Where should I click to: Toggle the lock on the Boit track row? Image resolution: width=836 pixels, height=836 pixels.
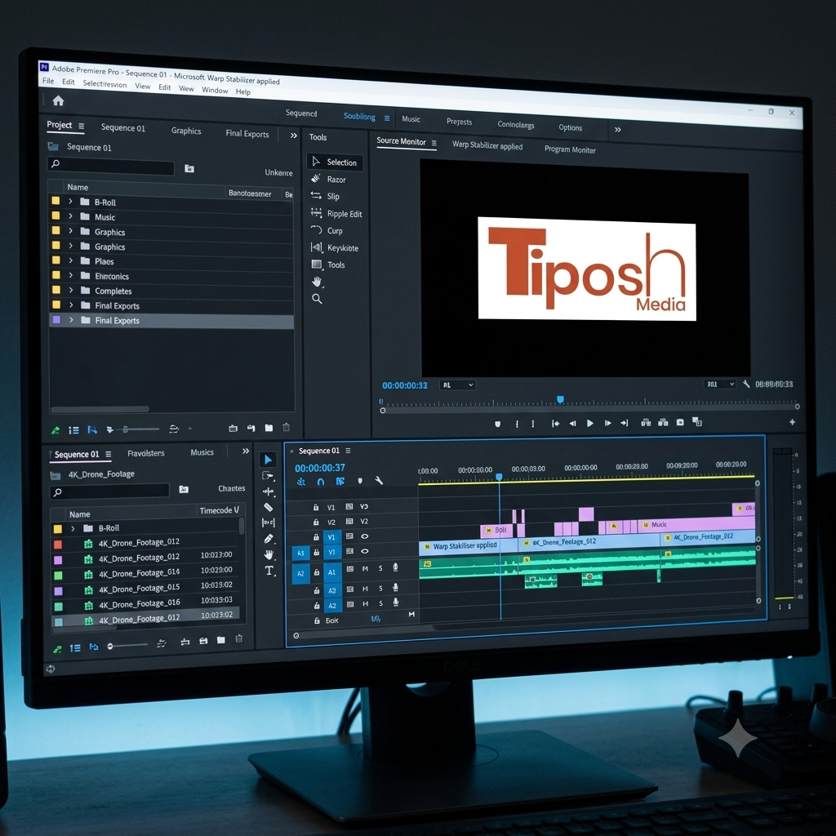tap(317, 620)
